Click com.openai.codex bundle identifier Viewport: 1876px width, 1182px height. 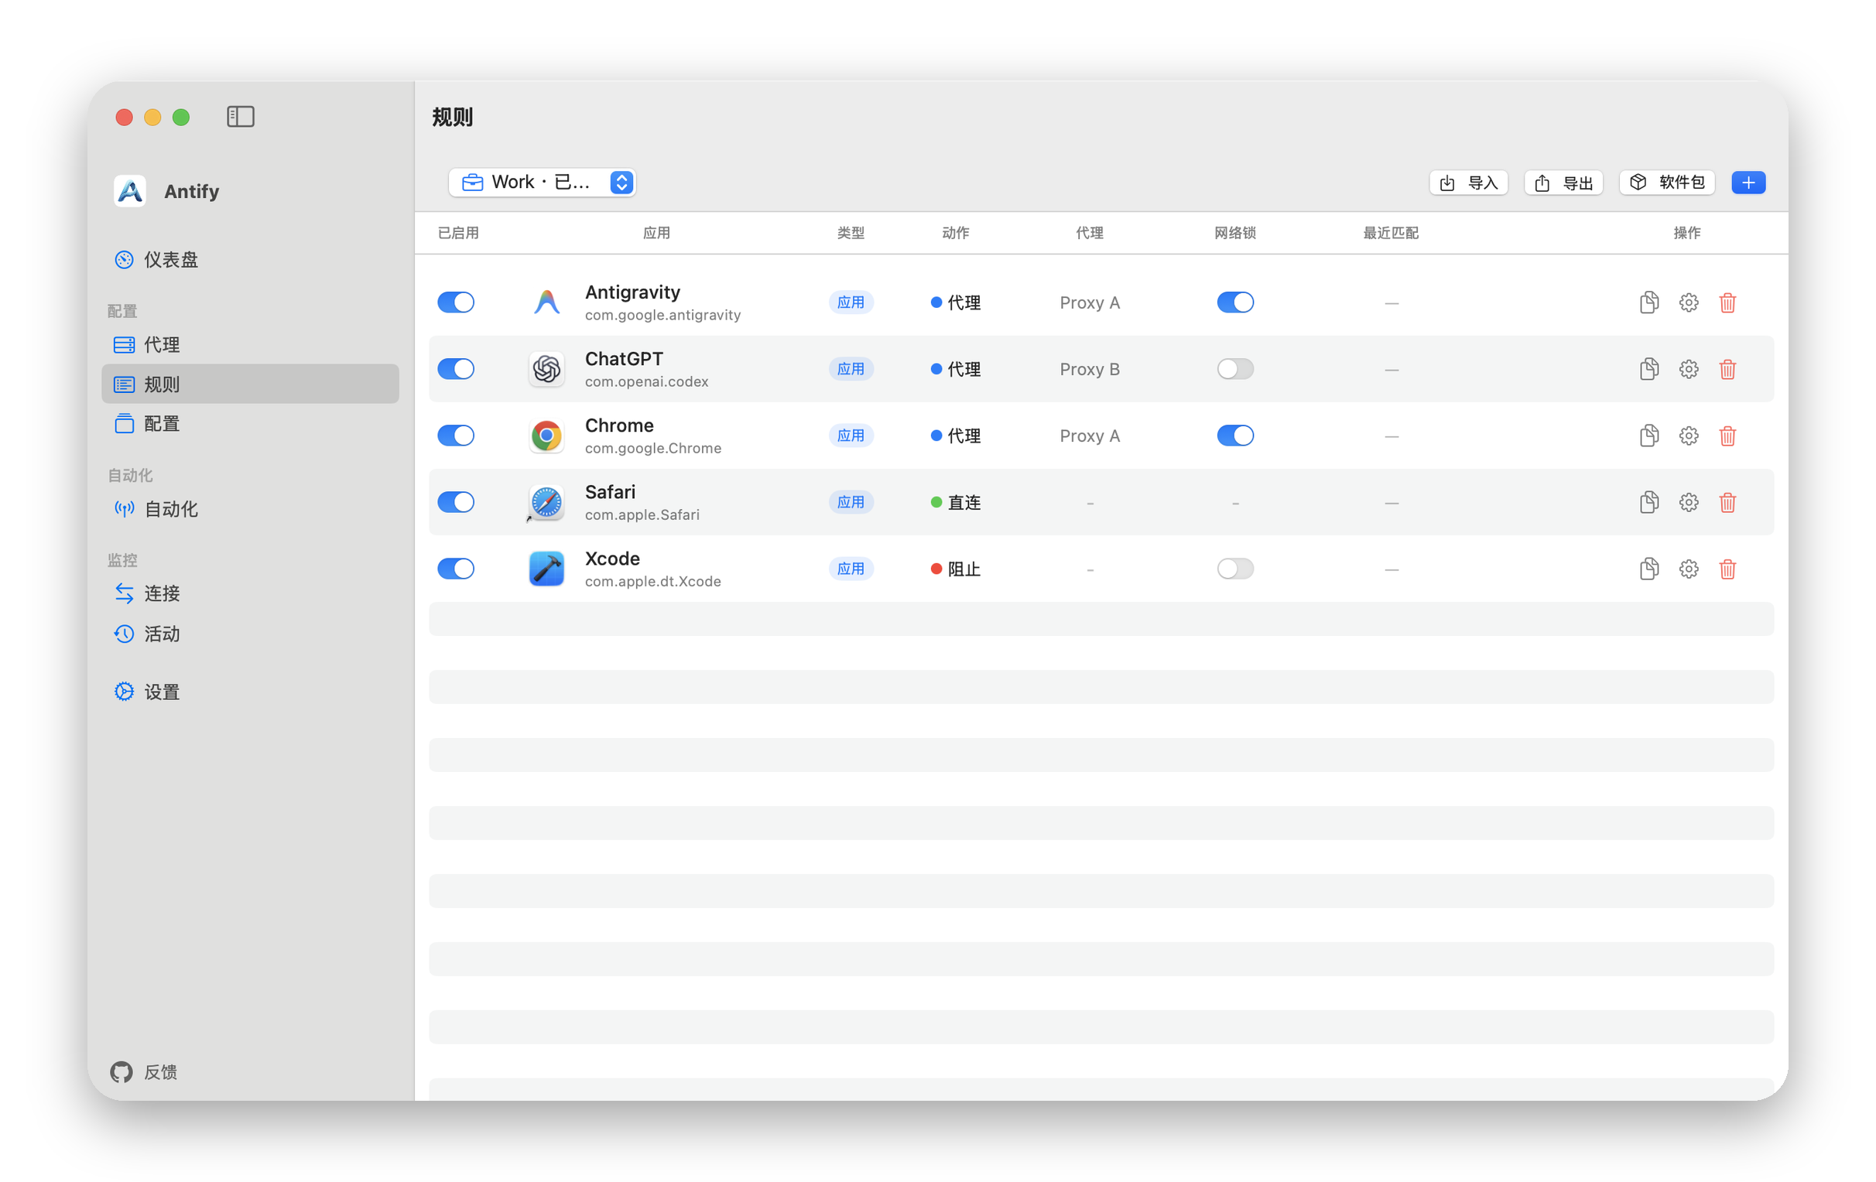coord(647,381)
